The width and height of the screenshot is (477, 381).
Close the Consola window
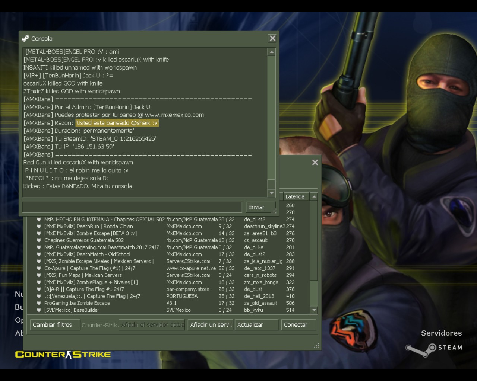[272, 38]
